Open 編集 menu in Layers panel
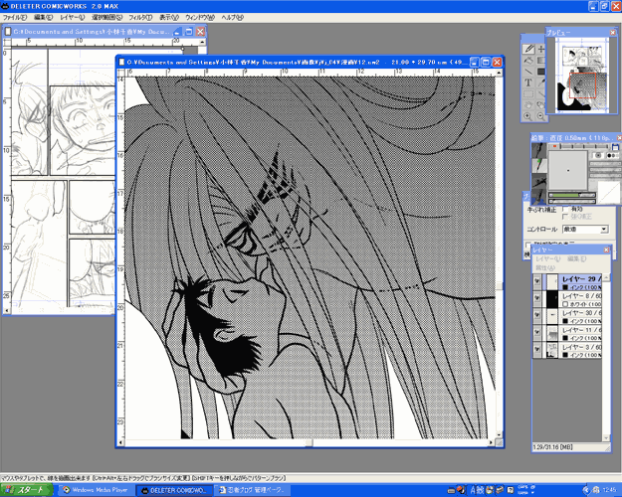 [576, 258]
